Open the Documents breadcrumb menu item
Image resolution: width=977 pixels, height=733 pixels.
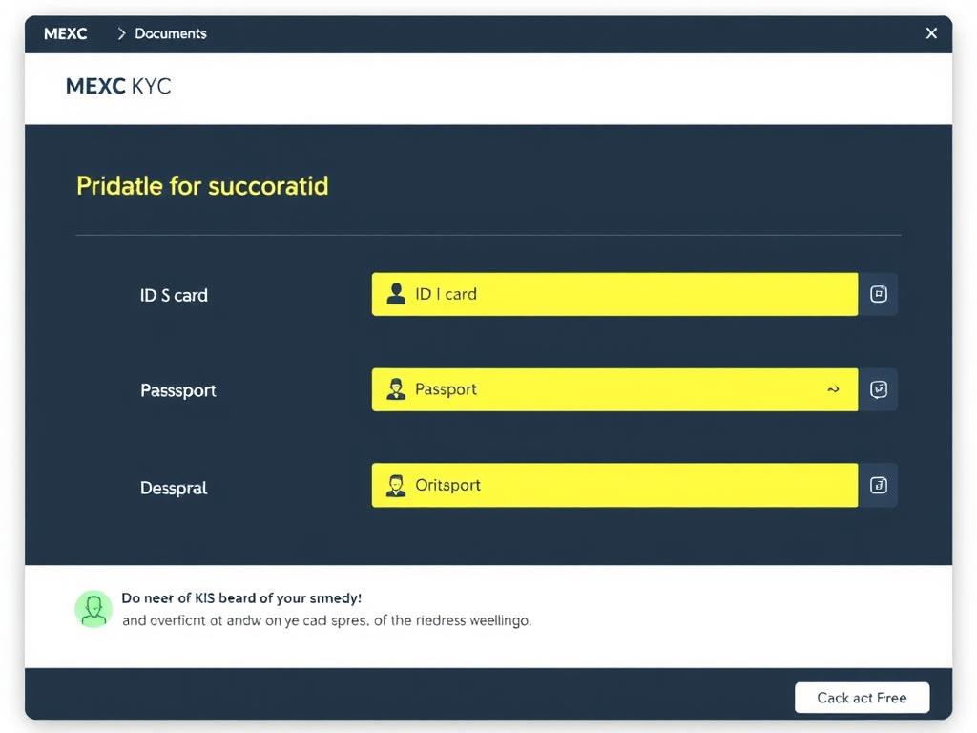170,33
